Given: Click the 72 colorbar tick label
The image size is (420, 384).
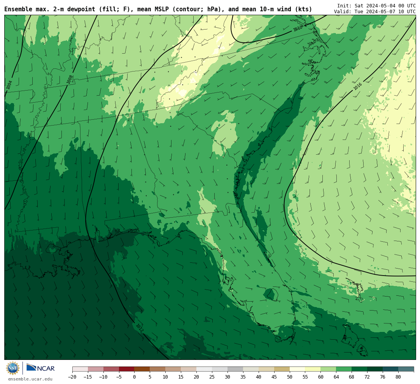Looking at the screenshot, I should 367,377.
